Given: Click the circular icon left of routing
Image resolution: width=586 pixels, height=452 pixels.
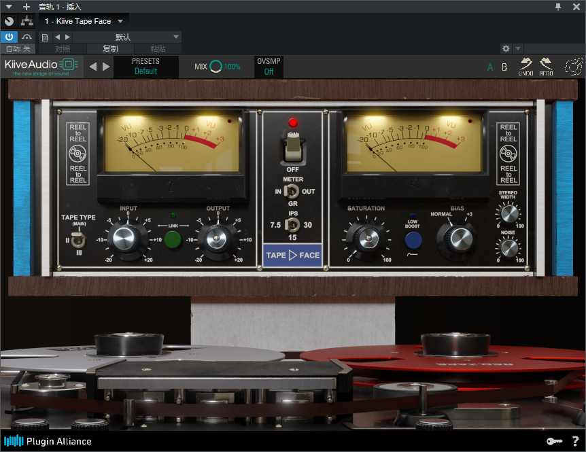Looking at the screenshot, I should click(9, 21).
